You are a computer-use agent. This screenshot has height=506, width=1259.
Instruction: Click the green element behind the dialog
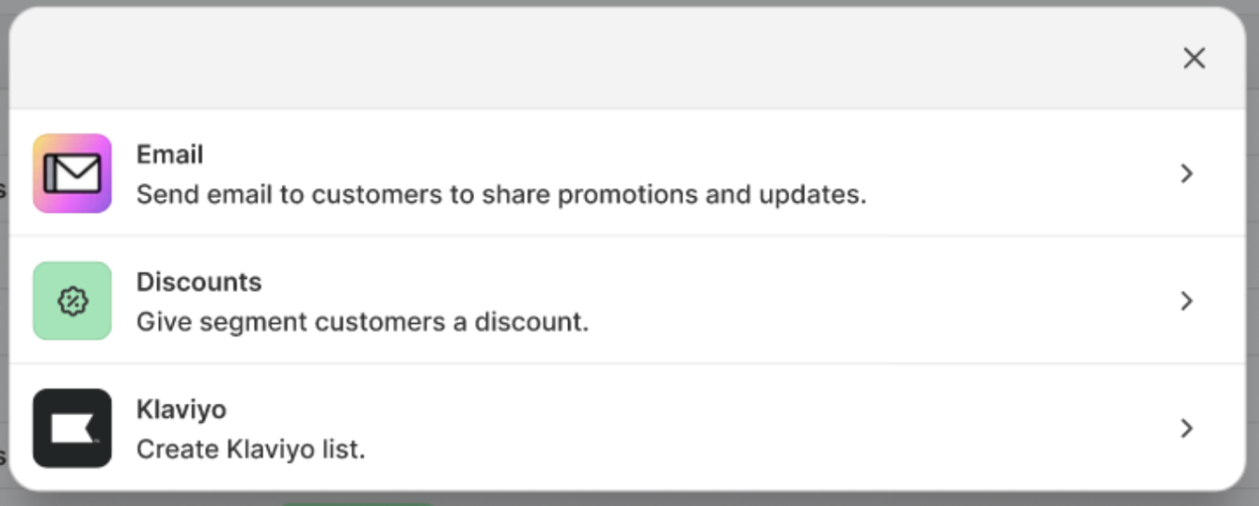pyautogui.click(x=358, y=502)
